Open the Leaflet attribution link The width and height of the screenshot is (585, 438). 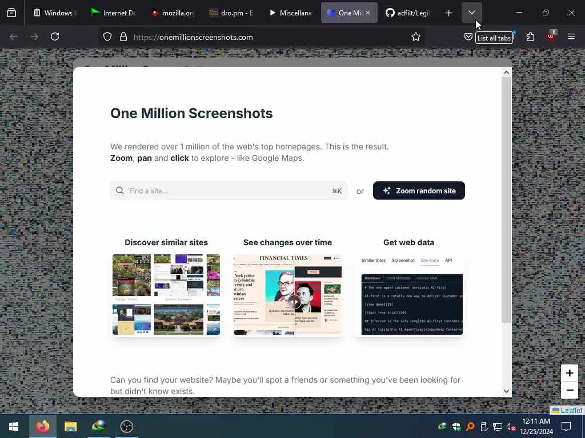tap(567, 410)
